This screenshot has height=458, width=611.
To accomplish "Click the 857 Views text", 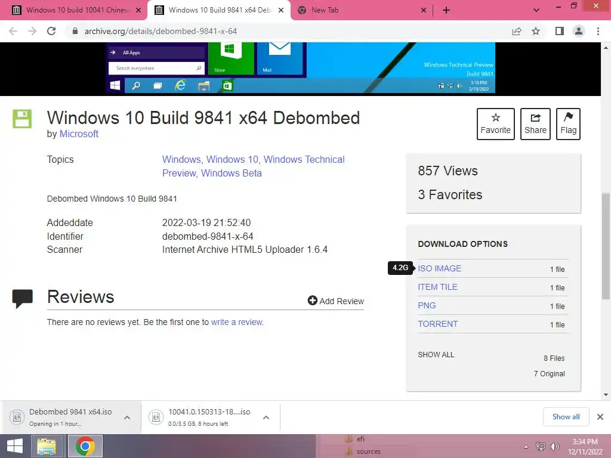I will [448, 171].
